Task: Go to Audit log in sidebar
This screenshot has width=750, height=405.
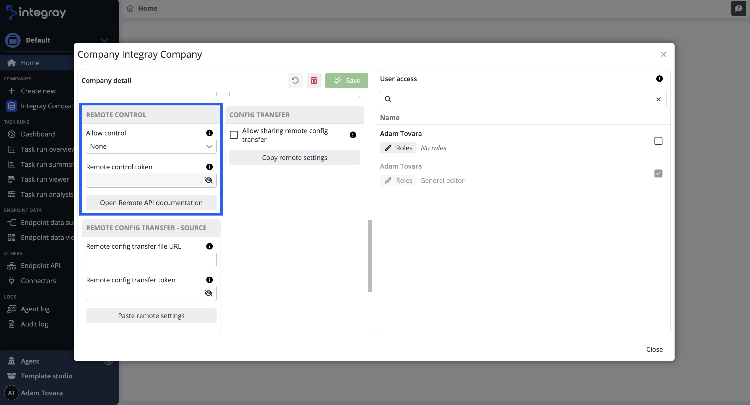Action: click(x=34, y=324)
